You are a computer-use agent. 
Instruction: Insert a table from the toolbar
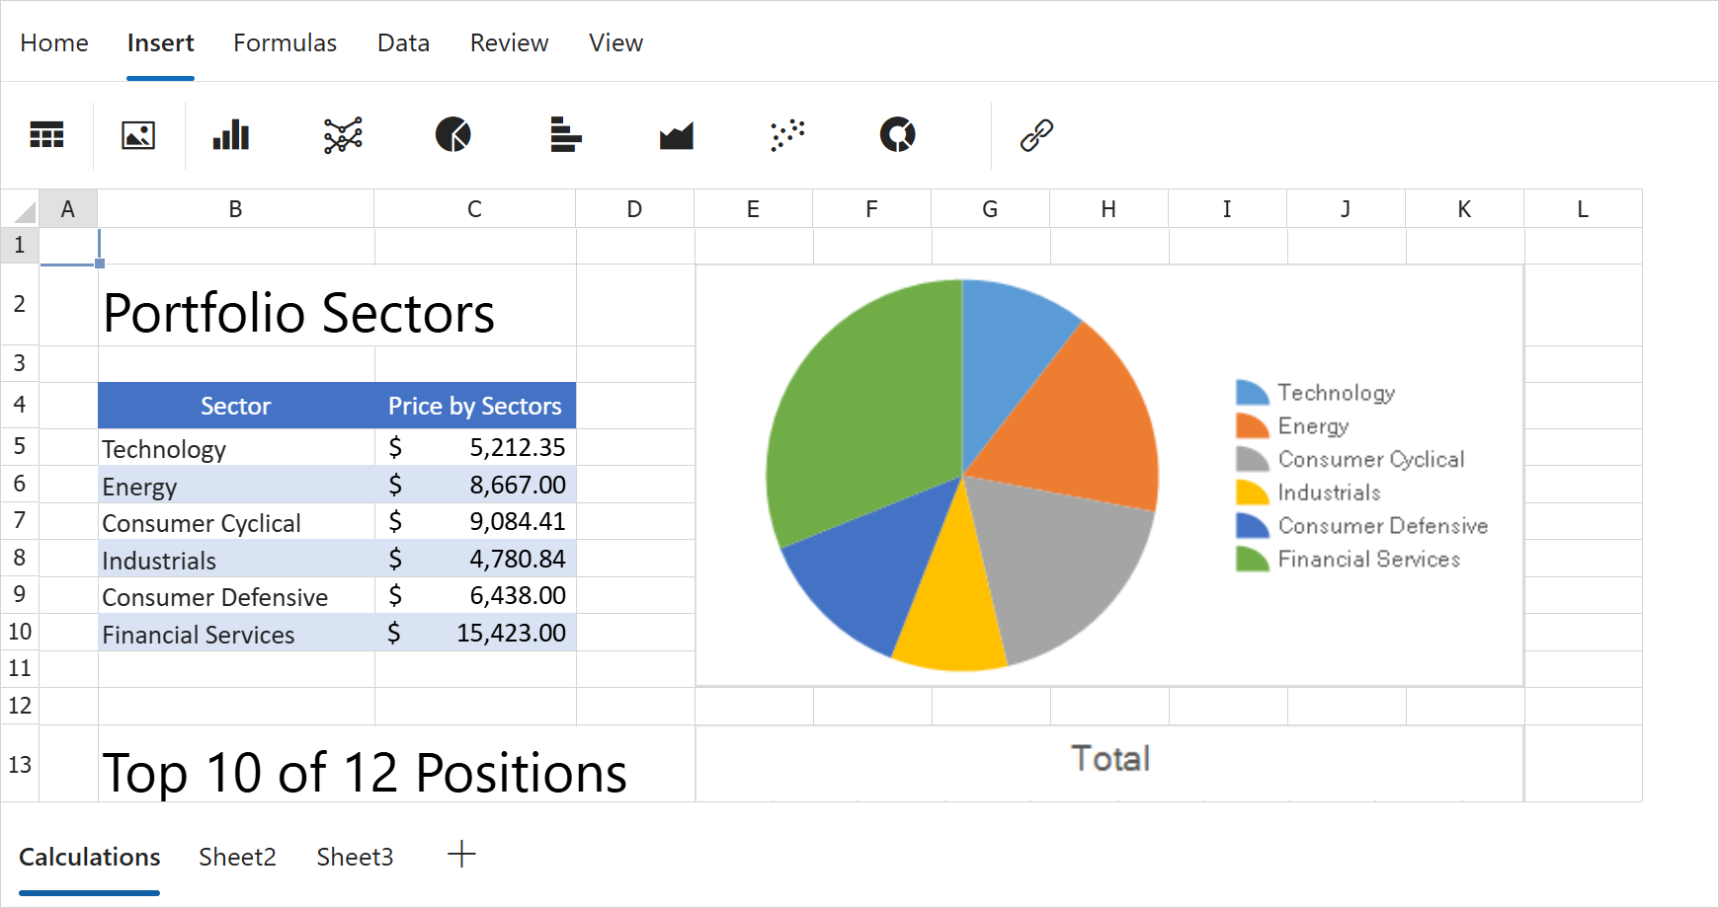point(47,135)
